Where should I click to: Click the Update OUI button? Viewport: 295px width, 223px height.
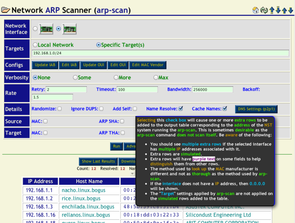pyautogui.click(x=93, y=65)
